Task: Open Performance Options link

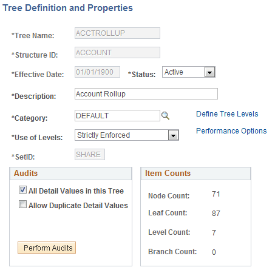Action: (x=231, y=131)
